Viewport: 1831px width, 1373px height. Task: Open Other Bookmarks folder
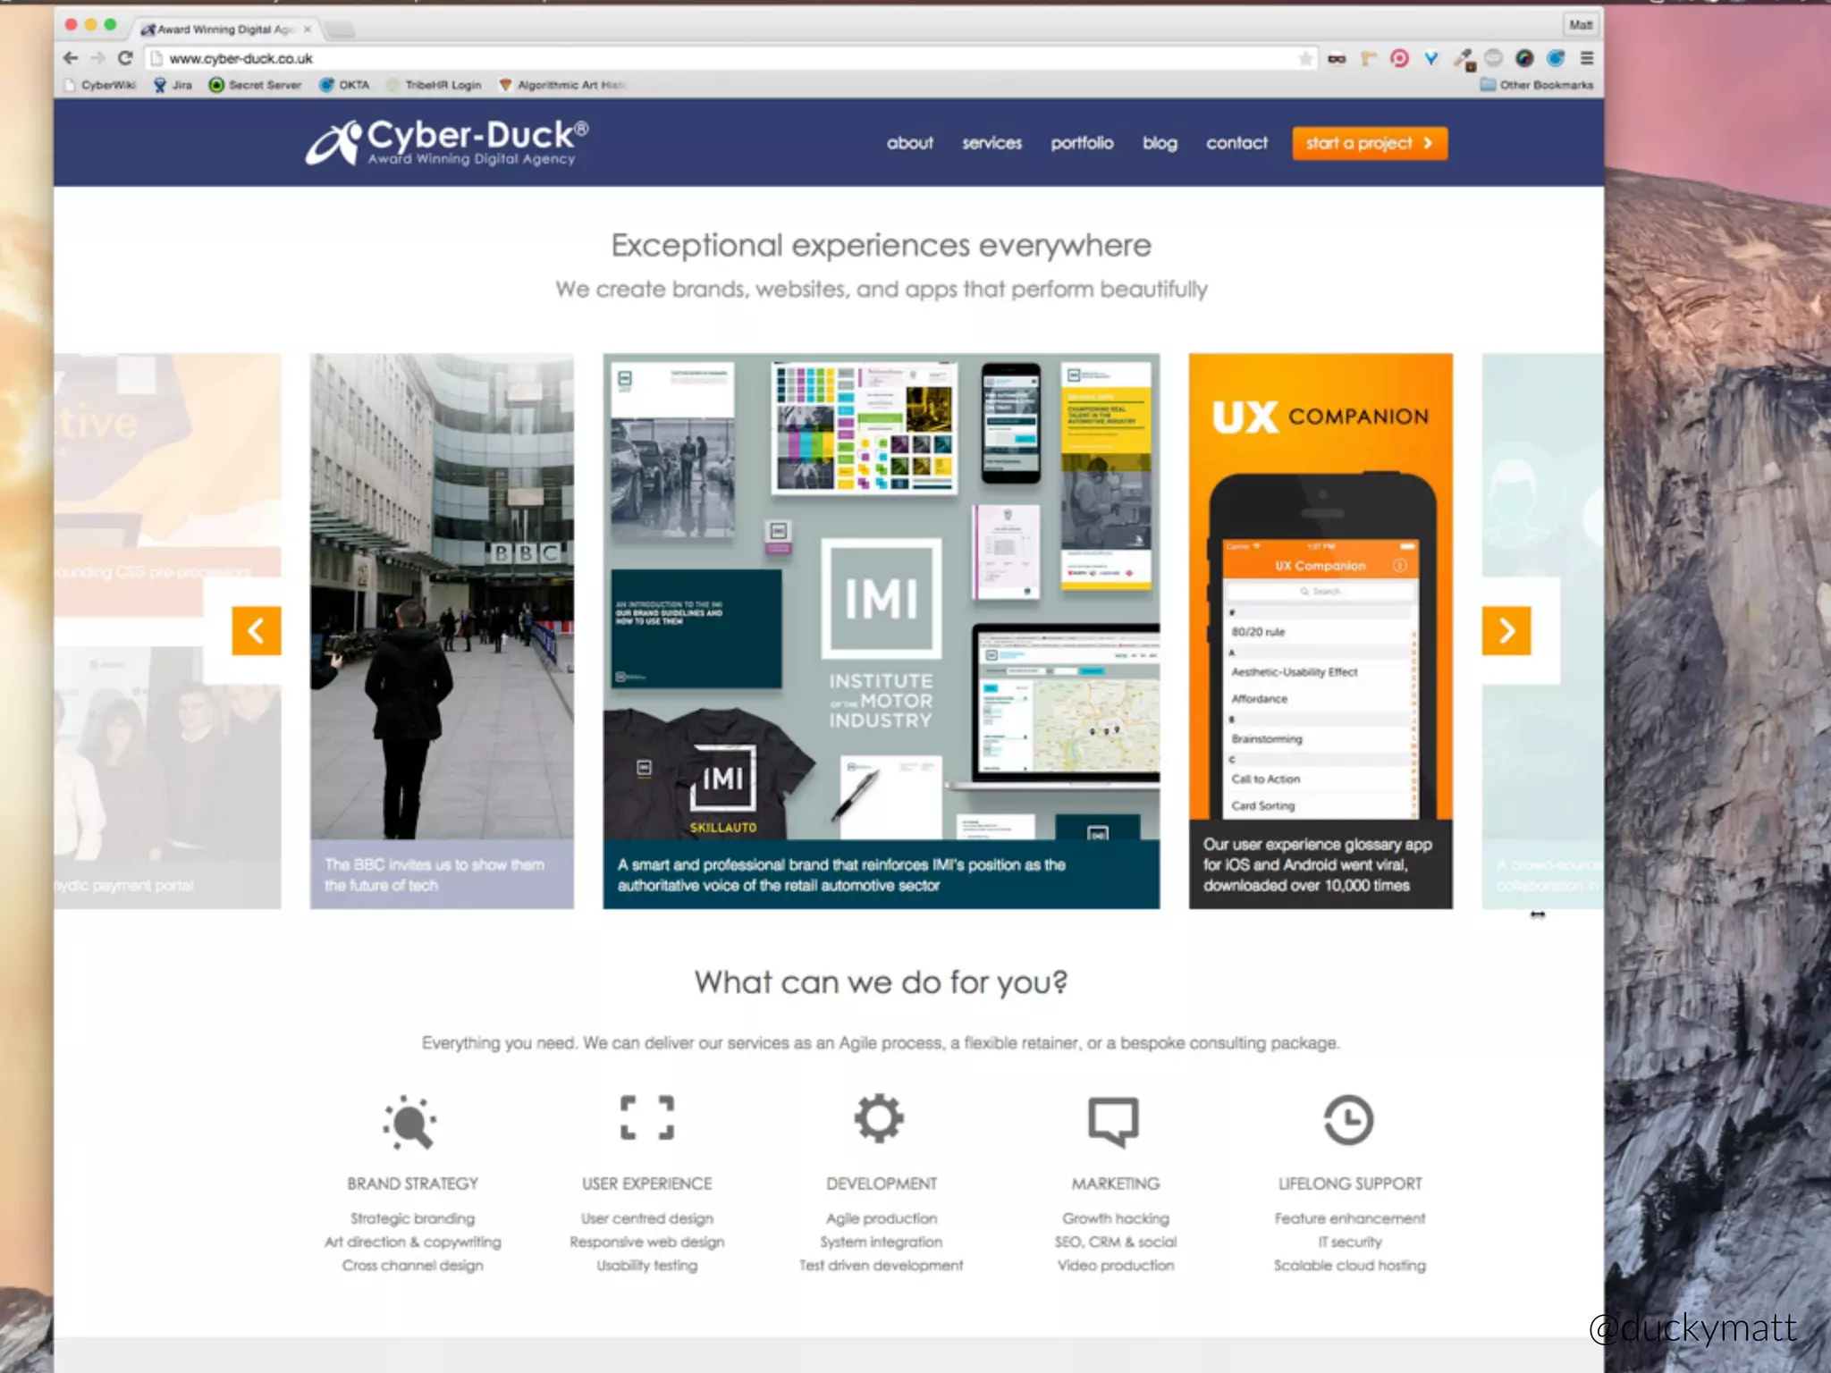coord(1537,85)
